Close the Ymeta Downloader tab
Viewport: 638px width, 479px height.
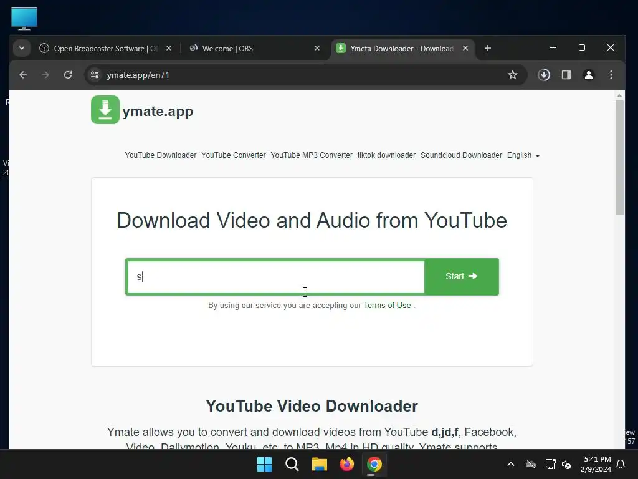click(465, 48)
